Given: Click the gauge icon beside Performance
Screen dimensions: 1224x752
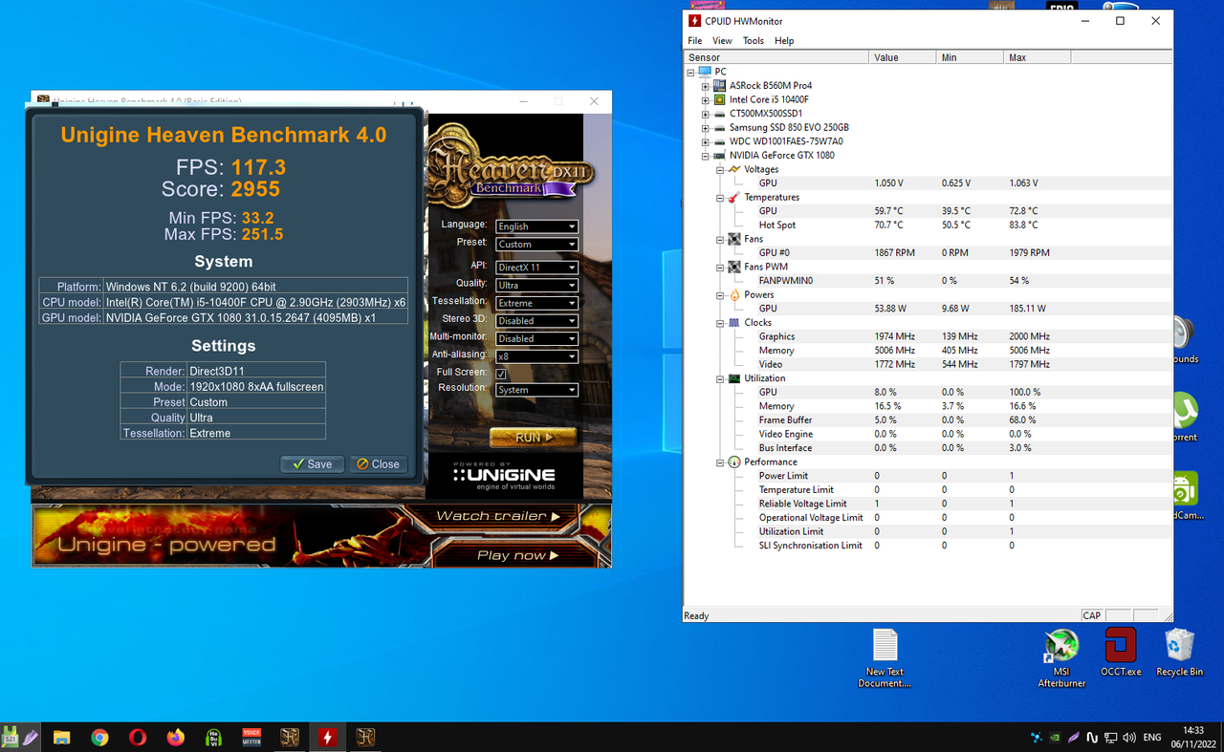Looking at the screenshot, I should point(734,462).
